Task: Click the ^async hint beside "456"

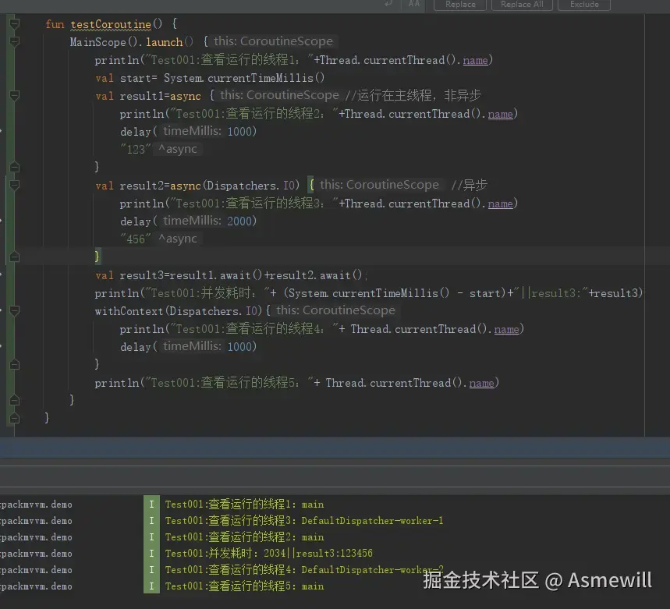Action: (178, 239)
